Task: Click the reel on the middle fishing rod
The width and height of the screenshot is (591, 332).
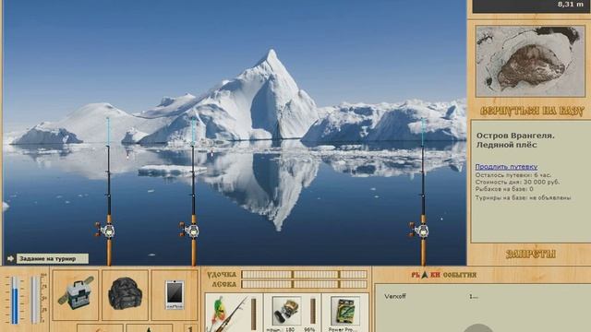Action: click(190, 230)
